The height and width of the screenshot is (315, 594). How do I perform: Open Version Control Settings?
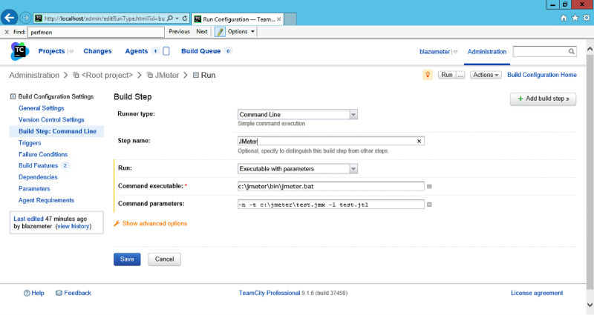click(51, 119)
